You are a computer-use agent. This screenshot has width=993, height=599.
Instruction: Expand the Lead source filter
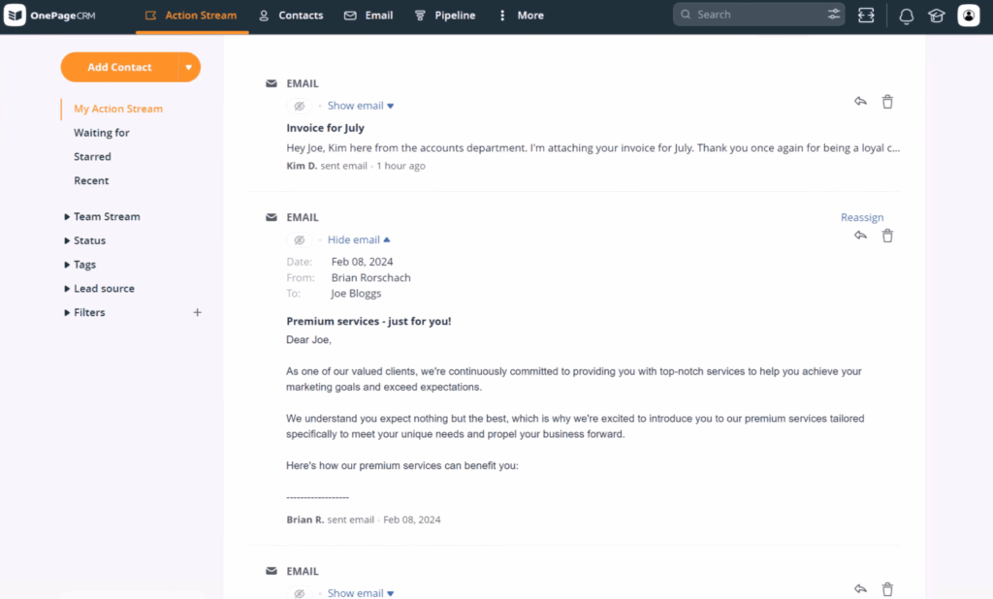tap(103, 288)
